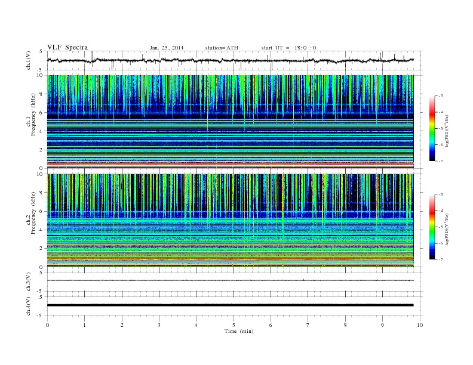This screenshot has width=473, height=365.
Task: Click the 'ch.4(V)' axis label
Action: coord(29,306)
